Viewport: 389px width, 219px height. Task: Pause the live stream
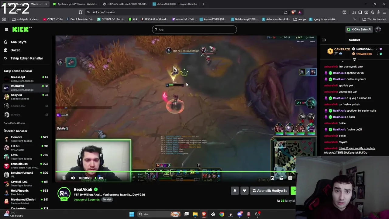(64, 178)
